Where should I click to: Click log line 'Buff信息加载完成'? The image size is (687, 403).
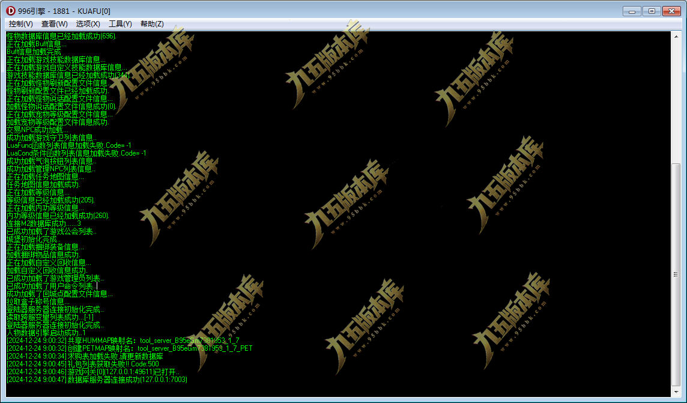pos(34,52)
